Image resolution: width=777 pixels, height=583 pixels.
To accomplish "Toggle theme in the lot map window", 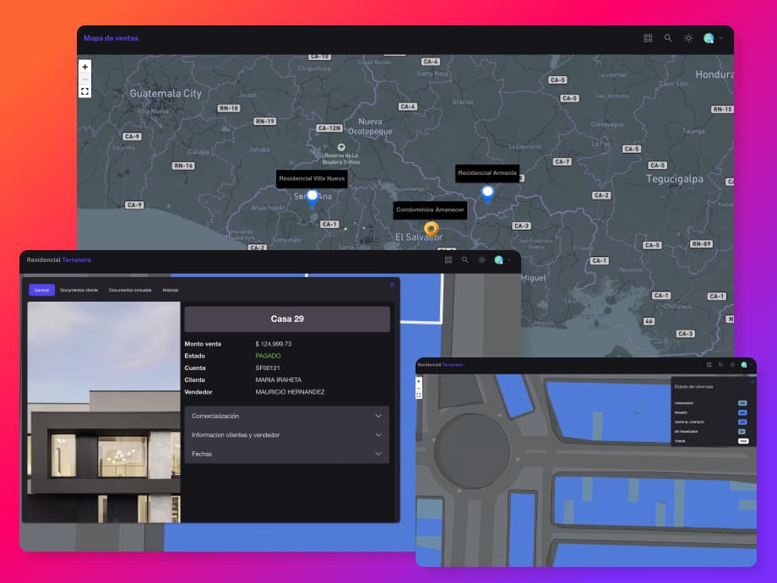I will click(x=732, y=365).
